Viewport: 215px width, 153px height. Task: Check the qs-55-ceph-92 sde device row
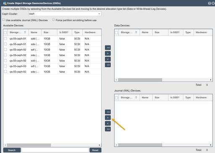[x=5, y=55]
